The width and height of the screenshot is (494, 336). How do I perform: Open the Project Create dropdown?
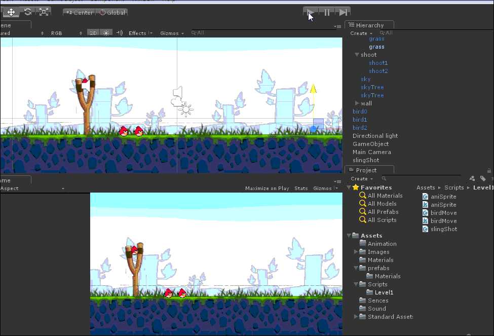362,179
